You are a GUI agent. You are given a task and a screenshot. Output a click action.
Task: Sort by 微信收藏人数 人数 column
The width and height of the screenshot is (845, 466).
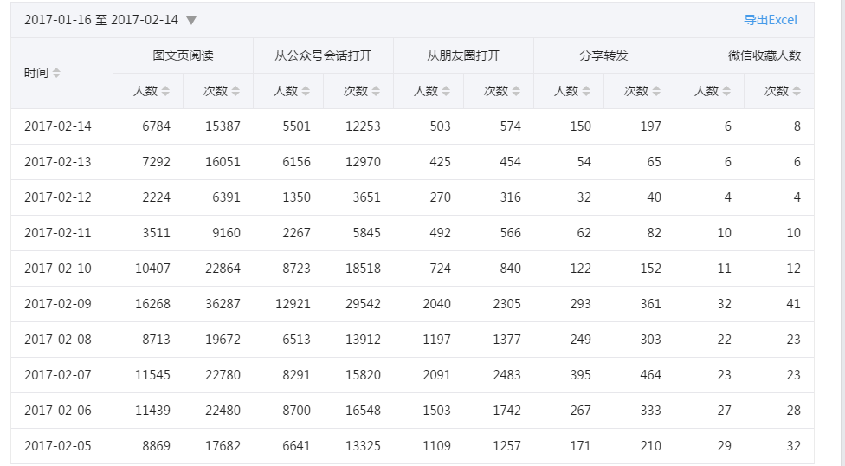(x=726, y=91)
